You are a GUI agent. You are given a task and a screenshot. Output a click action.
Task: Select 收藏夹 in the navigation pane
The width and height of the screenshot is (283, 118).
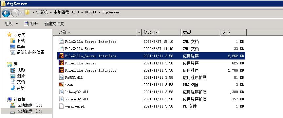(x=19, y=35)
